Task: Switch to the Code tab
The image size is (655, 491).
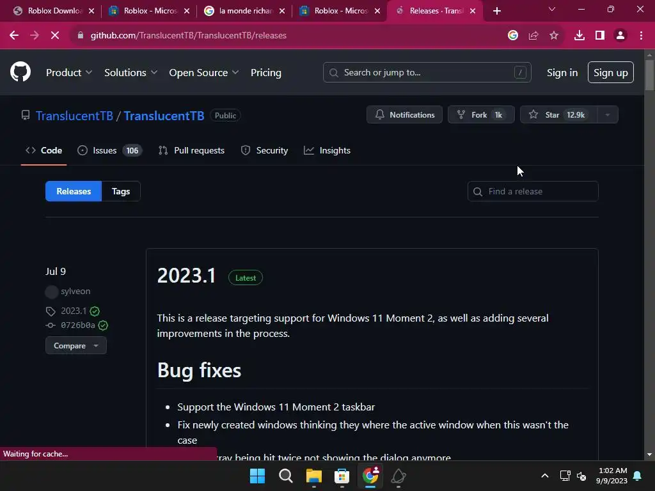Action: click(44, 150)
